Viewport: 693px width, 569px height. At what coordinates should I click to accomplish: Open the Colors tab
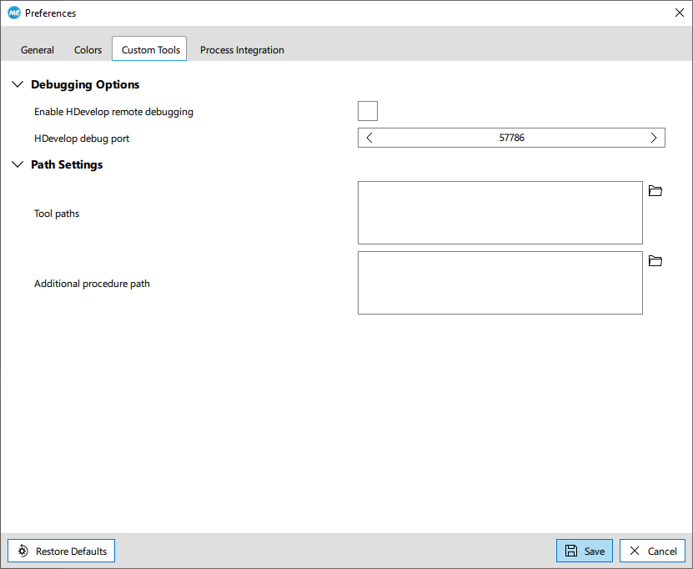point(88,50)
